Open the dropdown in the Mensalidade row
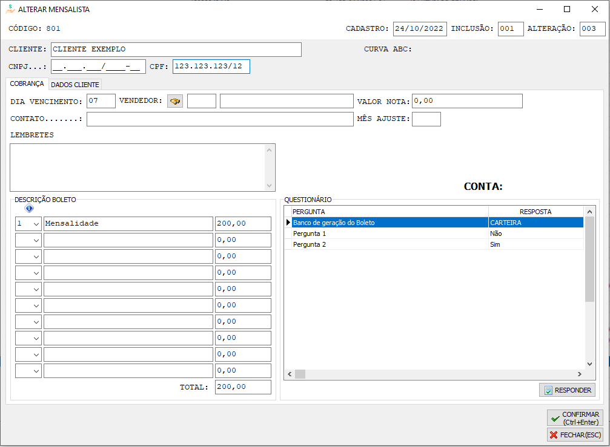 (36, 224)
